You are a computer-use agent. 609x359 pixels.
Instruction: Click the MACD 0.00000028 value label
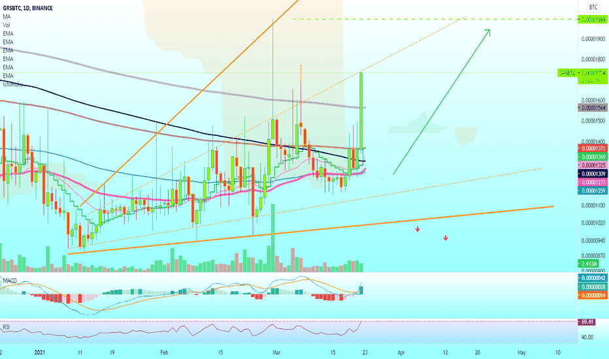pos(592,287)
